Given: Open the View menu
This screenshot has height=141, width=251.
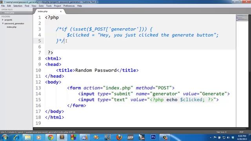Looking at the screenshot, I should pos(34,6).
